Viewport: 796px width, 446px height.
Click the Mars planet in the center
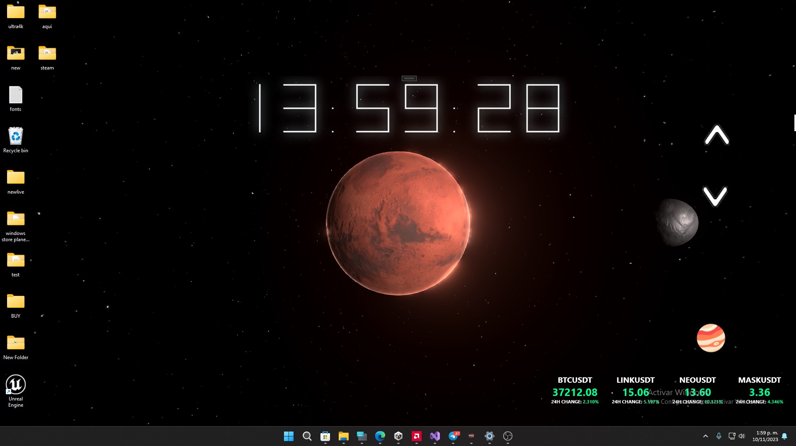398,223
